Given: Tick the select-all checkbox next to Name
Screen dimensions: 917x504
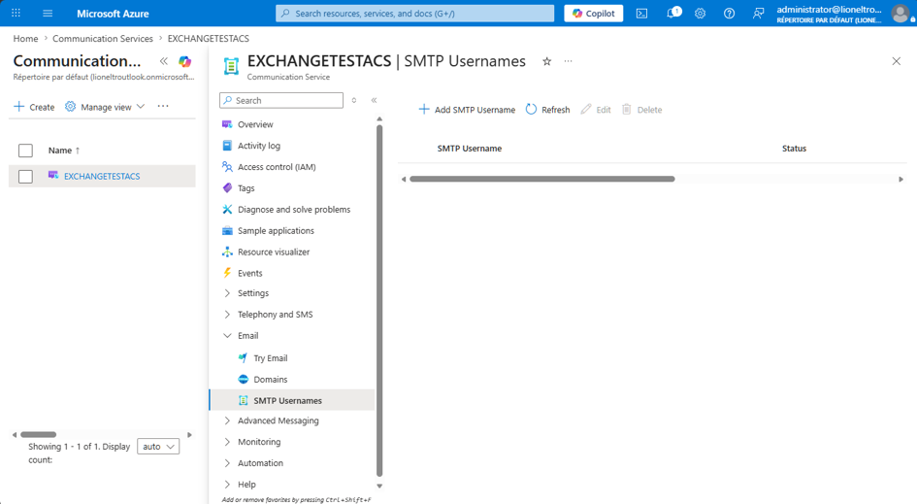Looking at the screenshot, I should pos(26,151).
